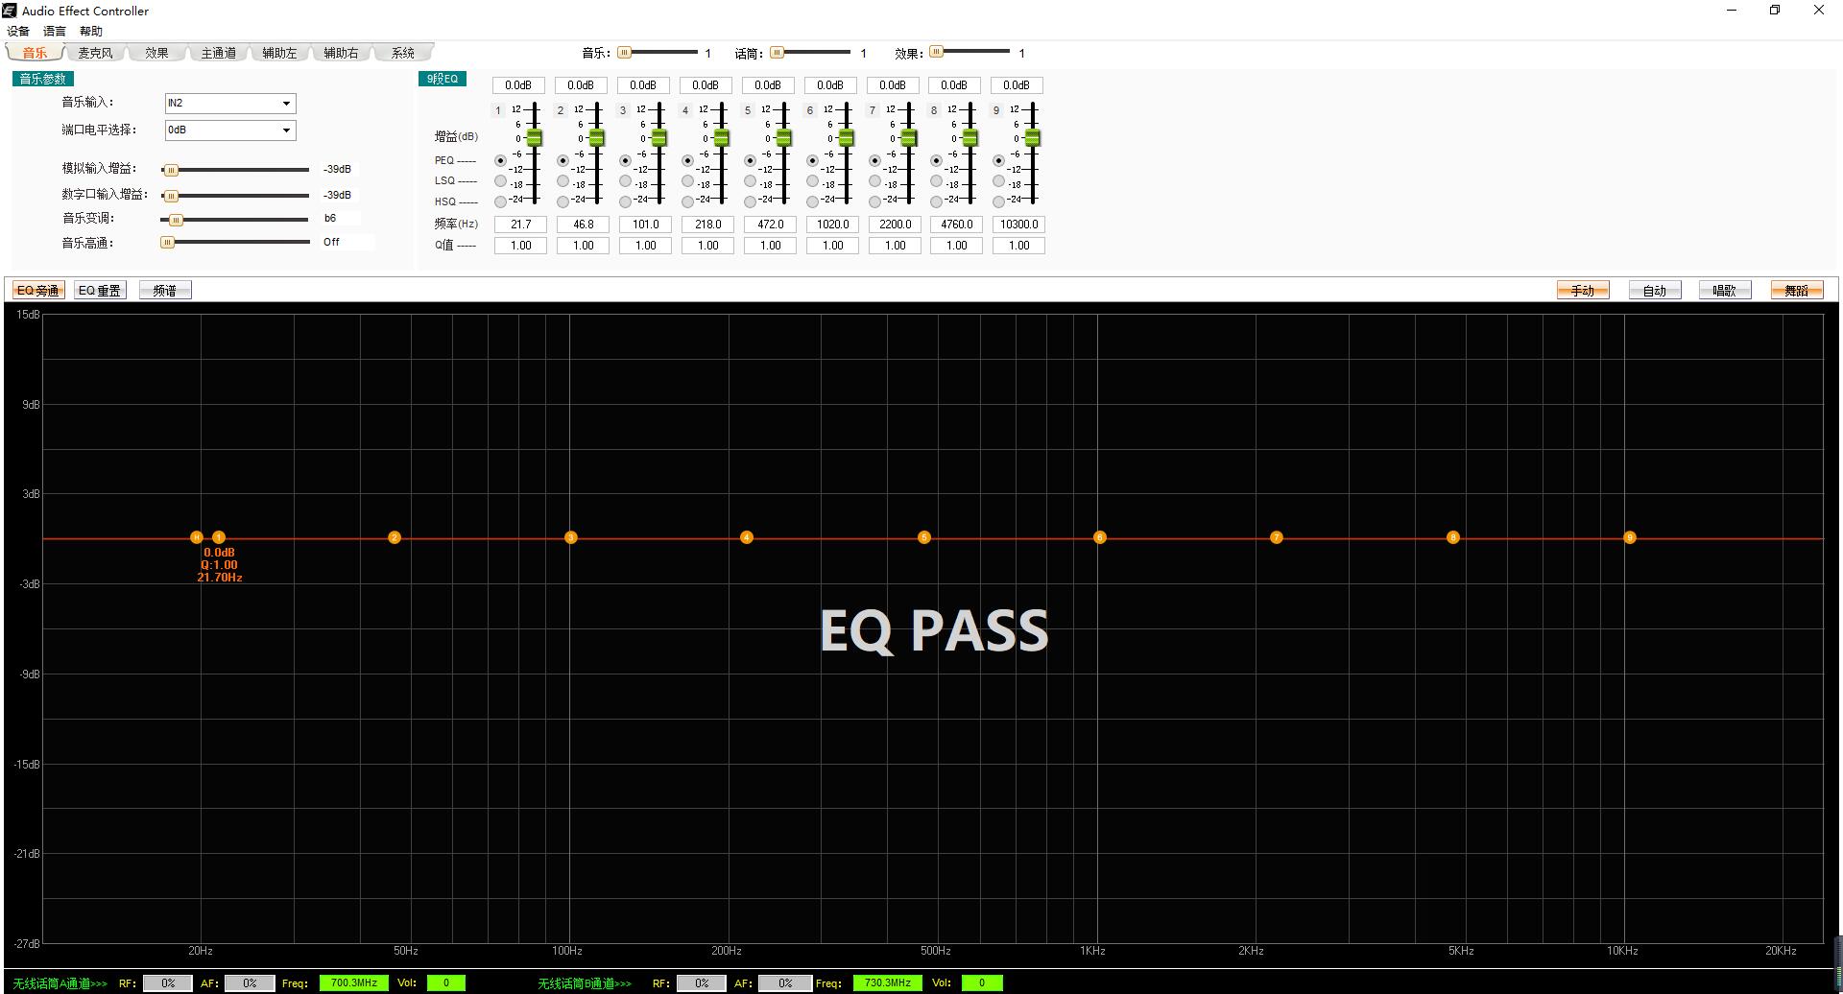
Task: Select the H high-pass node on graph
Action: (x=196, y=537)
